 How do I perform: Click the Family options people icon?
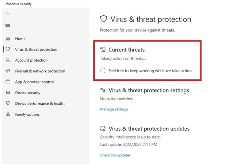click(8, 114)
